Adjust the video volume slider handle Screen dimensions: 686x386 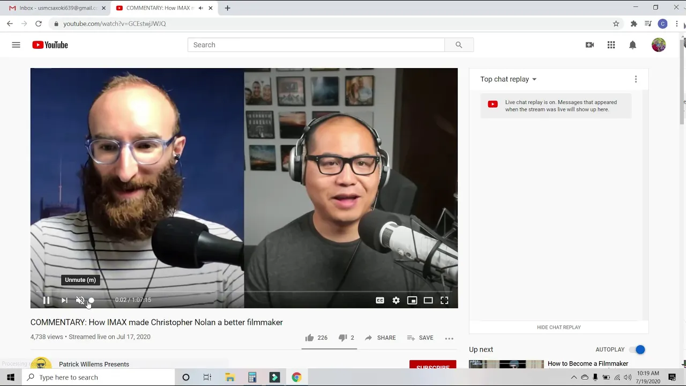pos(91,300)
